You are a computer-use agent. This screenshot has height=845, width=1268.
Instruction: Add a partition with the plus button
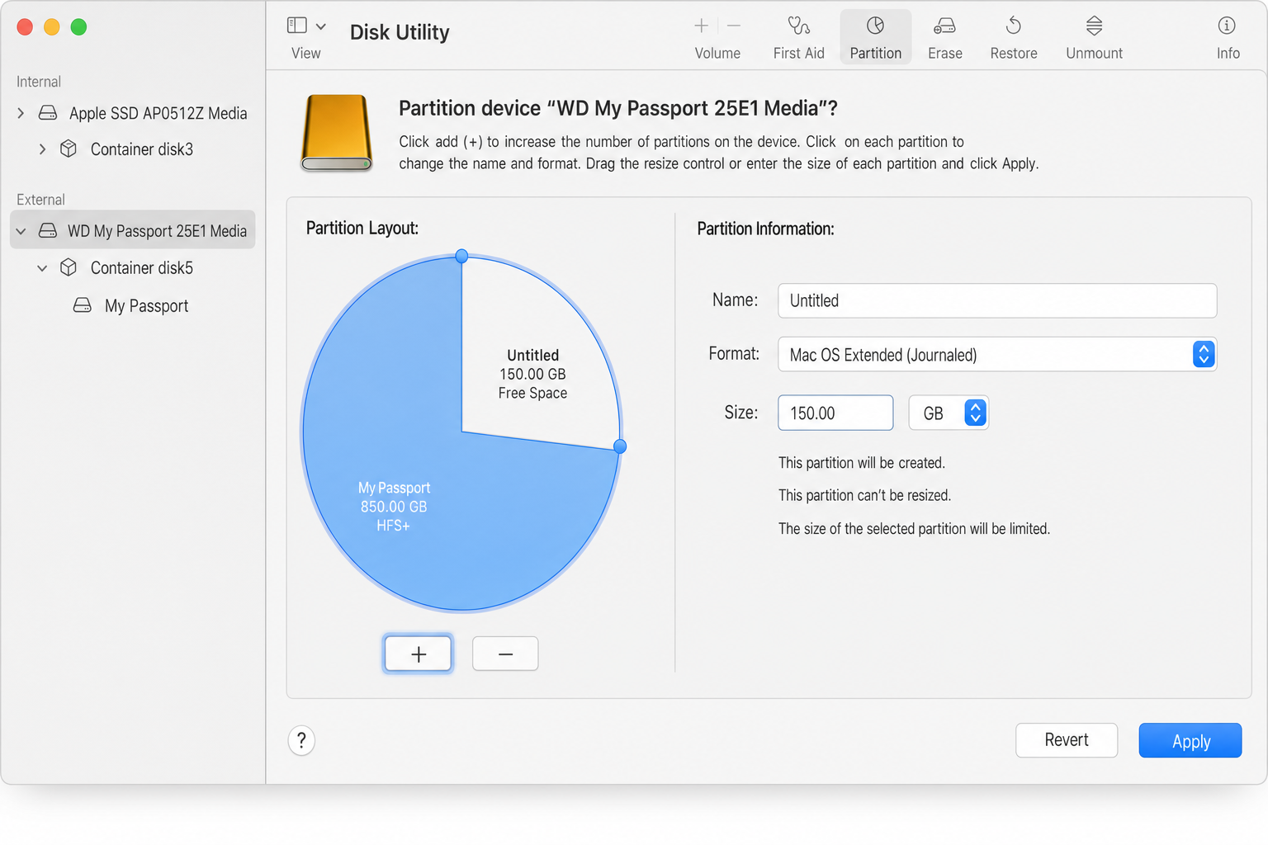(418, 654)
